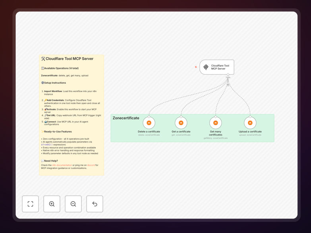Open the Delete a certificate node
The width and height of the screenshot is (311, 233).
tap(149, 123)
